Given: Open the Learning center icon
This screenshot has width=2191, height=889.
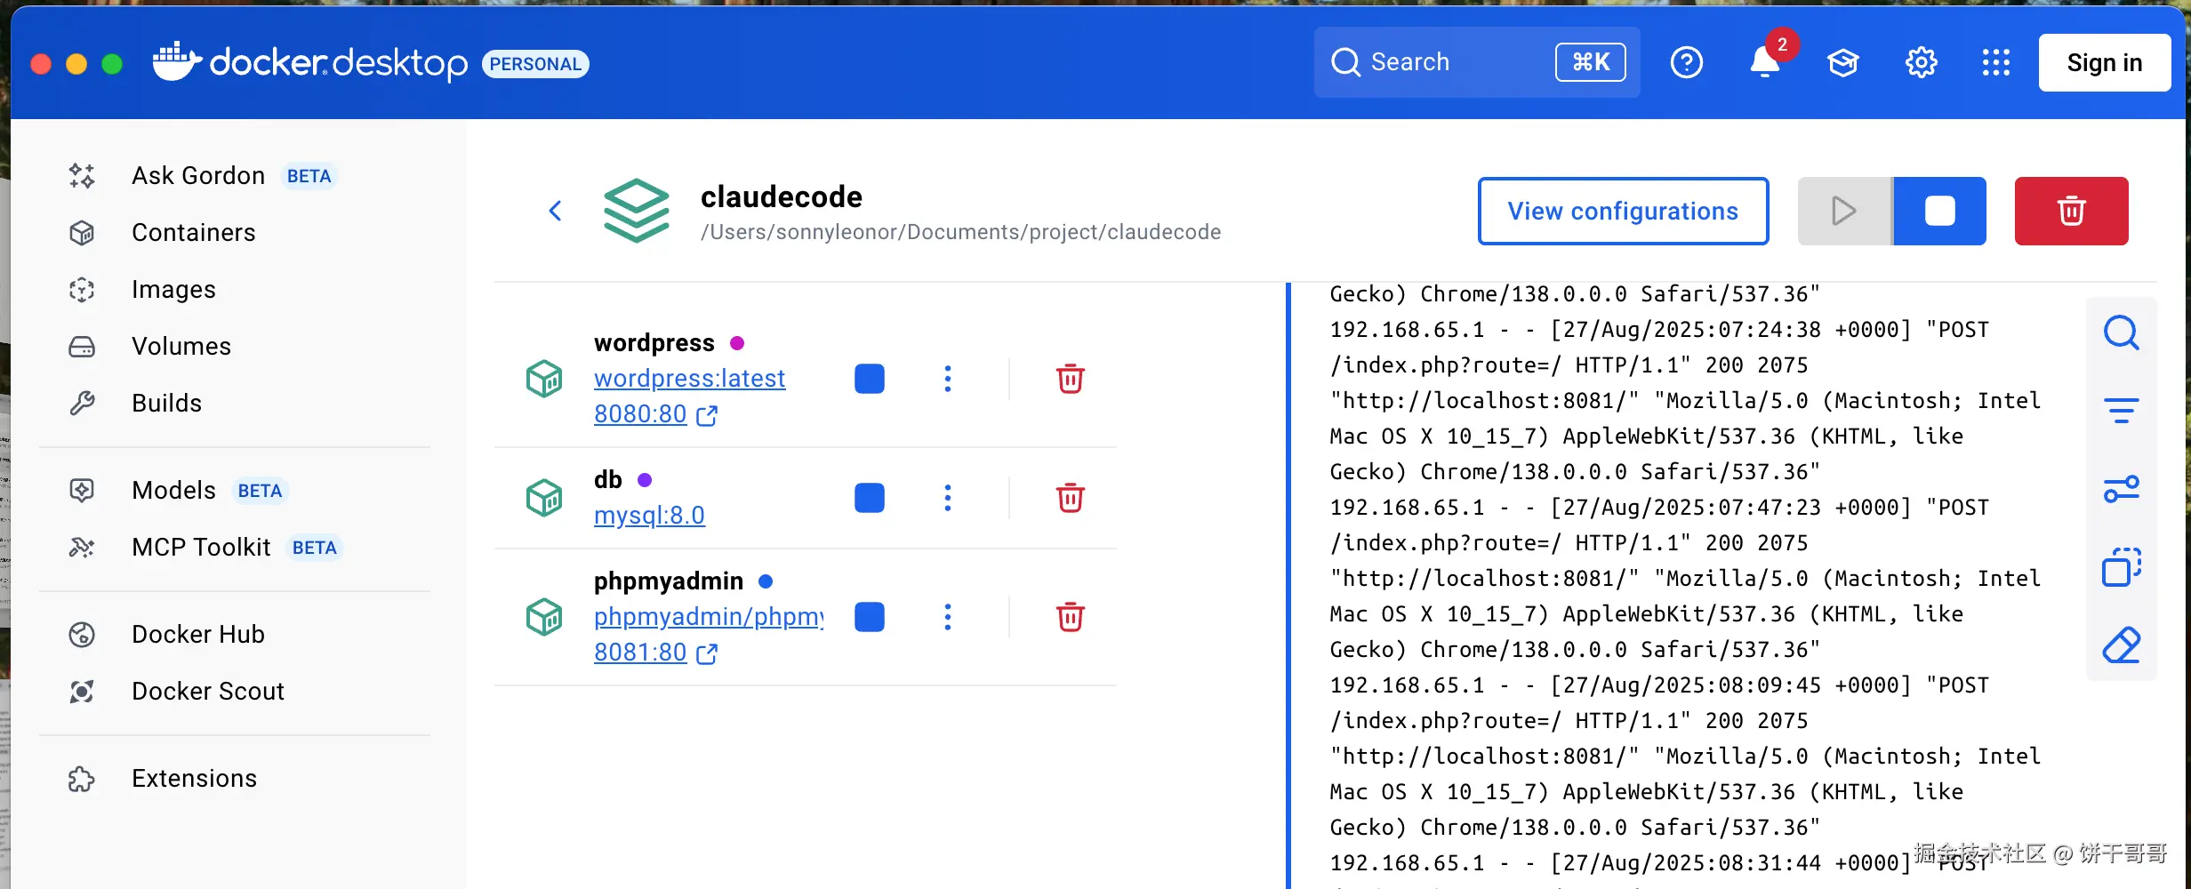Looking at the screenshot, I should point(1842,62).
